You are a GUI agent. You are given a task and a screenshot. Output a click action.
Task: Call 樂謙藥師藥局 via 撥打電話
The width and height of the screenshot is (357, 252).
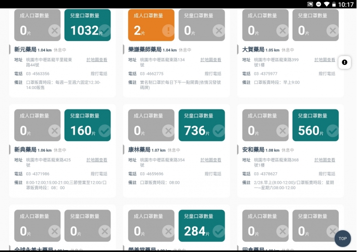(213, 74)
